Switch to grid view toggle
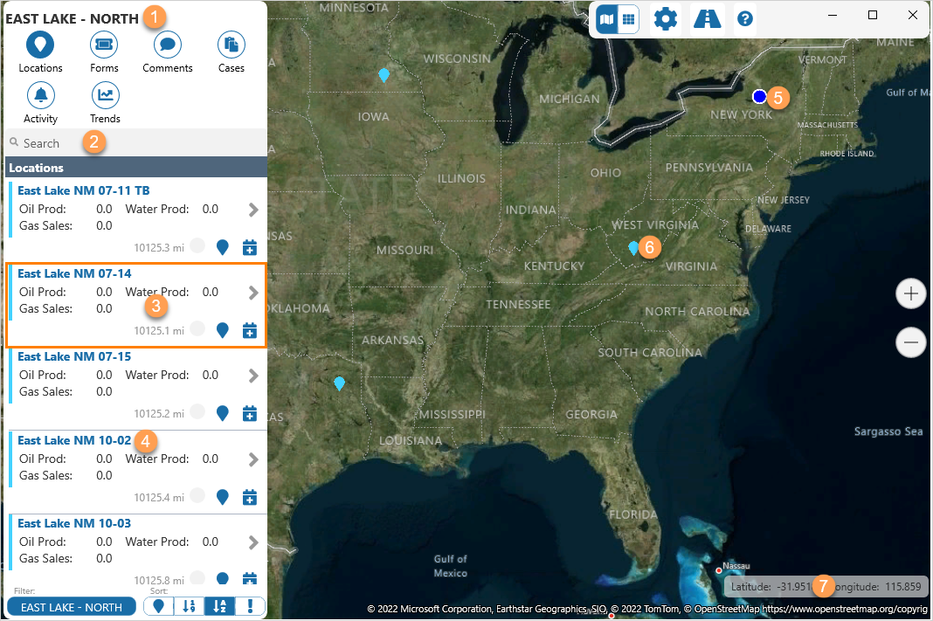 point(628,18)
